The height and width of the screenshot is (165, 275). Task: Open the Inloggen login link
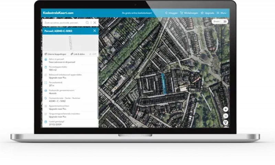(x=171, y=13)
